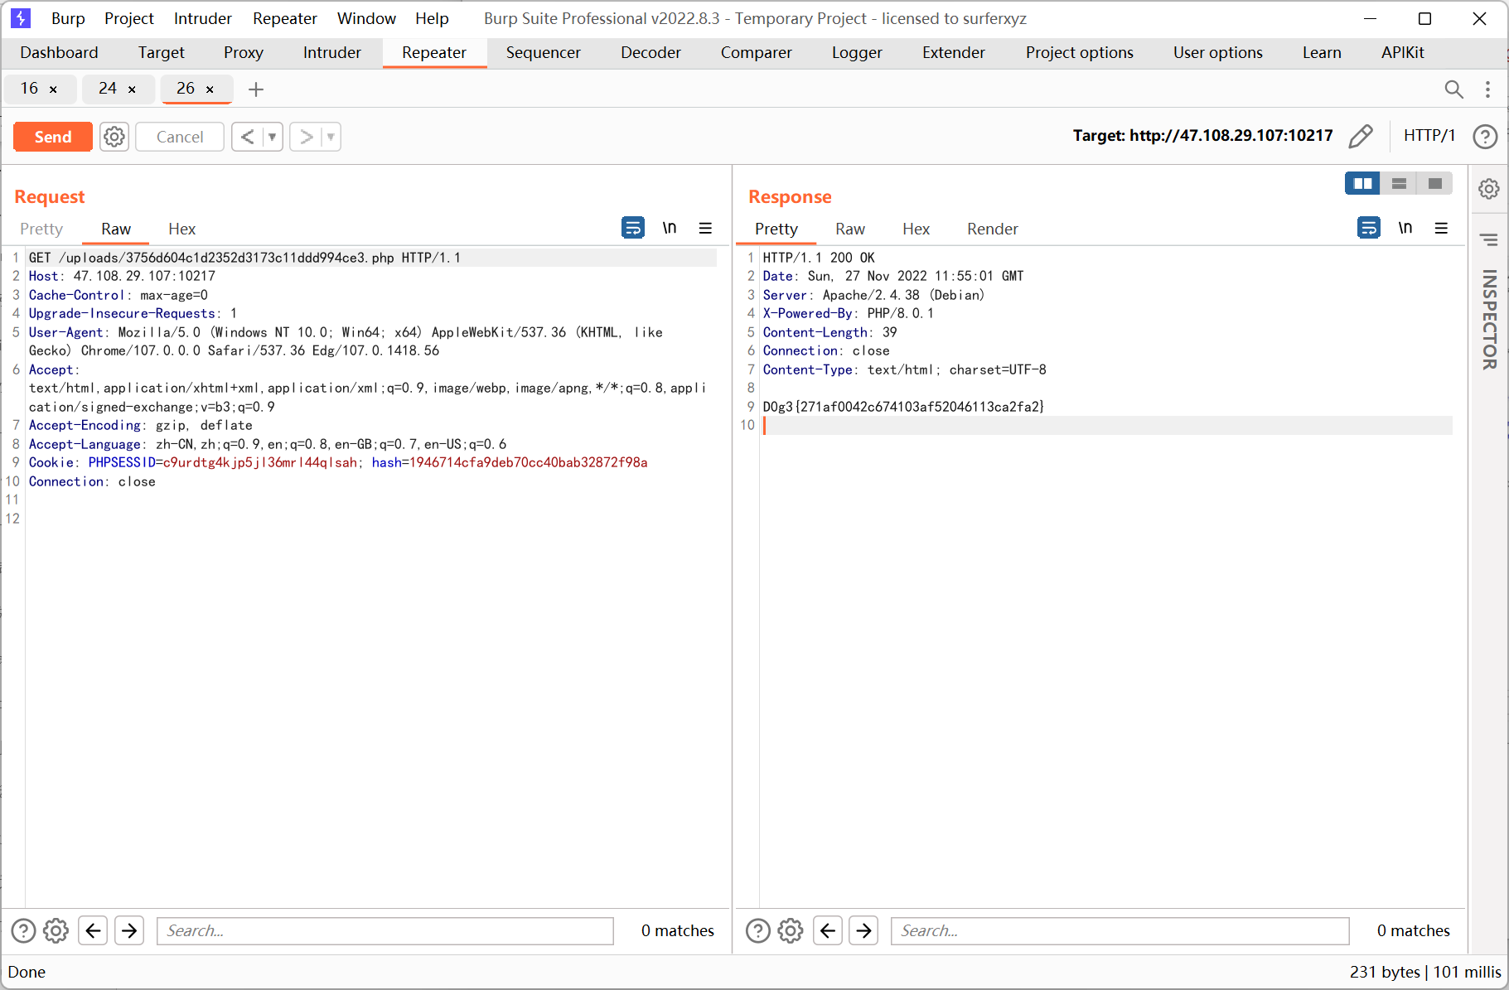
Task: Open Request search settings gear
Action: click(x=56, y=930)
